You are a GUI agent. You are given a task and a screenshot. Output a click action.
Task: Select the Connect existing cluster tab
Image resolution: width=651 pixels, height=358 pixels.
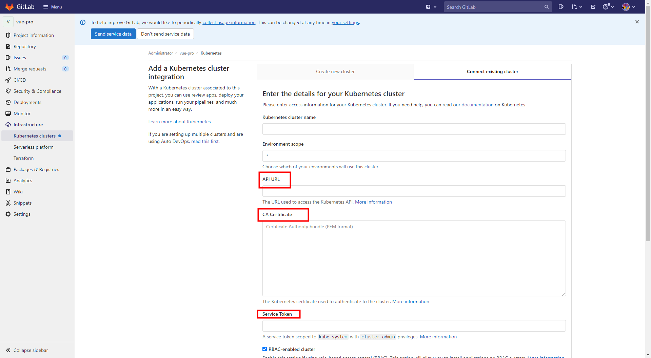[x=492, y=71]
